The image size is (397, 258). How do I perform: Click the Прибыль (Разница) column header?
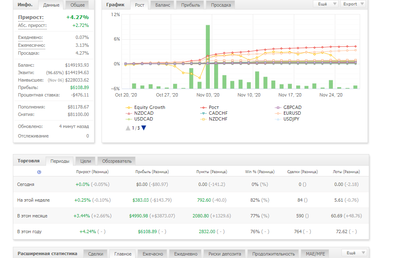(x=152, y=172)
